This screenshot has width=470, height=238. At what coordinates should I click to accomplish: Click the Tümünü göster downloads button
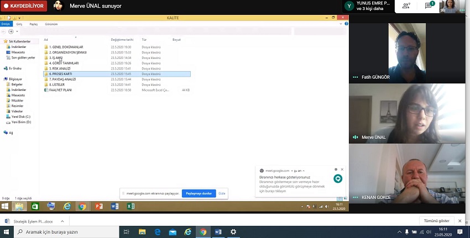coord(436,221)
